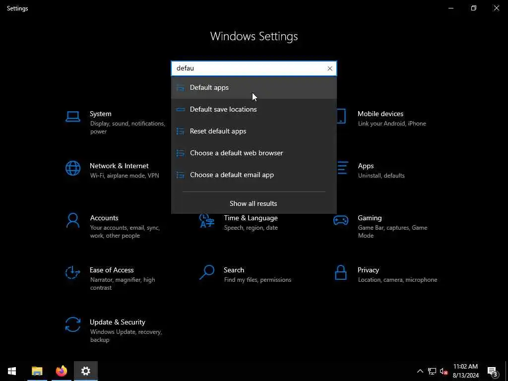Screen dimensions: 508x381
Task: Choose 'Reset default apps' suggestion
Action: point(254,131)
